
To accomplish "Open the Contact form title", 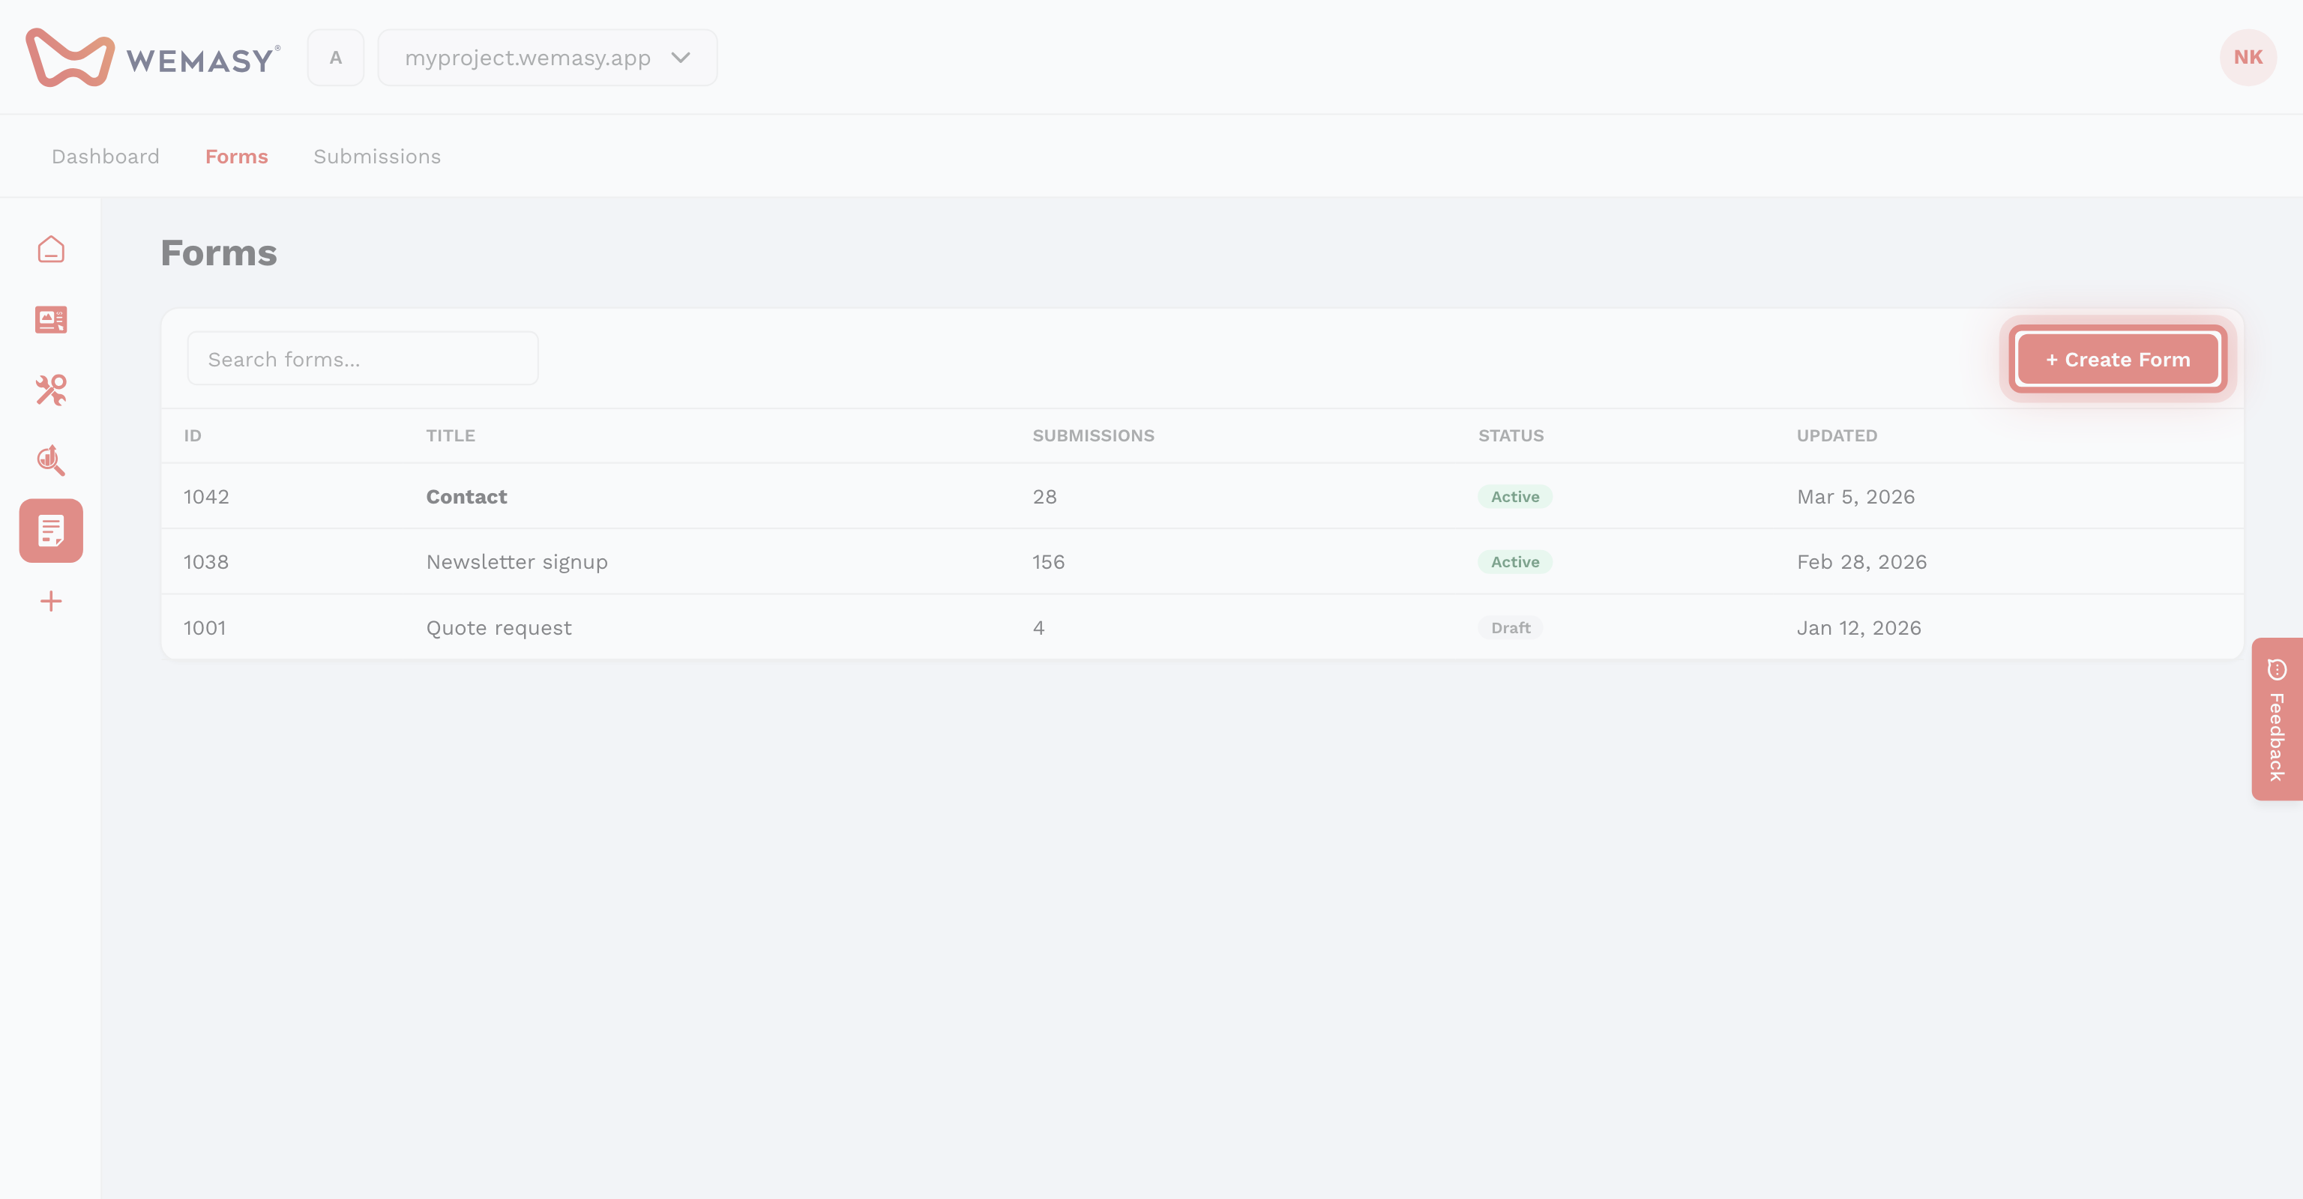I will tap(467, 497).
